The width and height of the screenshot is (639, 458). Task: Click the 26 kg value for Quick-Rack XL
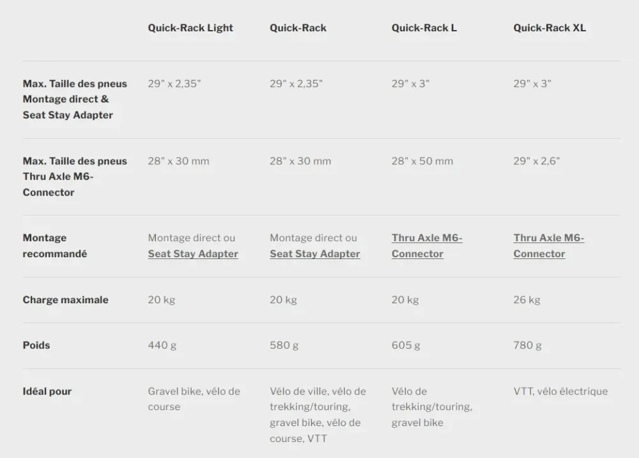point(527,300)
